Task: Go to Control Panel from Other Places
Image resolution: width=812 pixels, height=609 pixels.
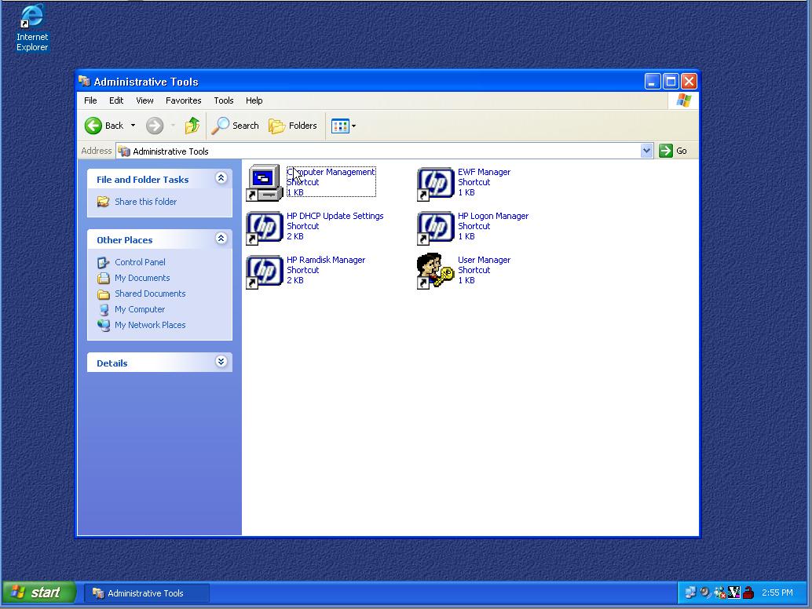Action: (131, 262)
